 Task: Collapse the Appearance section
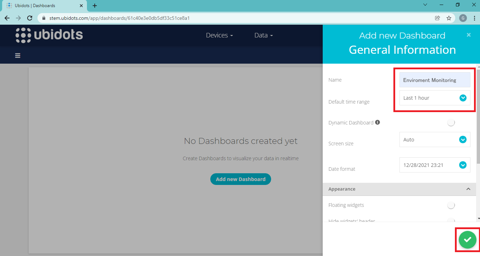pyautogui.click(x=468, y=189)
